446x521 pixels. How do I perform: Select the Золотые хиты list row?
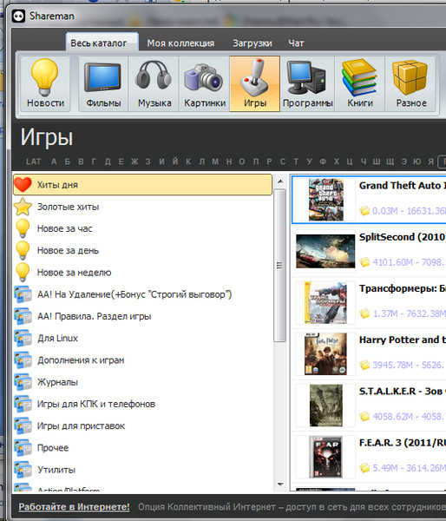(143, 207)
